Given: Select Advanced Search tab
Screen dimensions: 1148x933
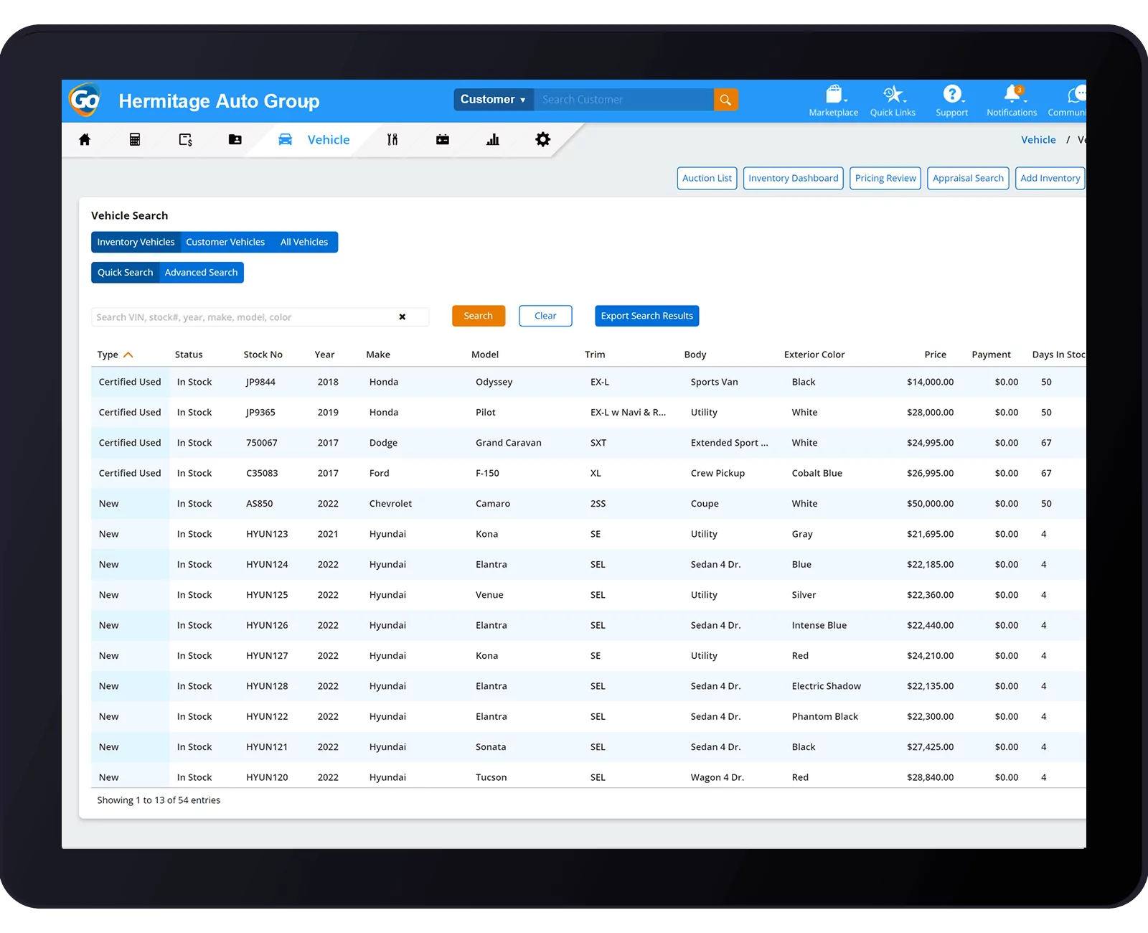Looking at the screenshot, I should tap(201, 273).
